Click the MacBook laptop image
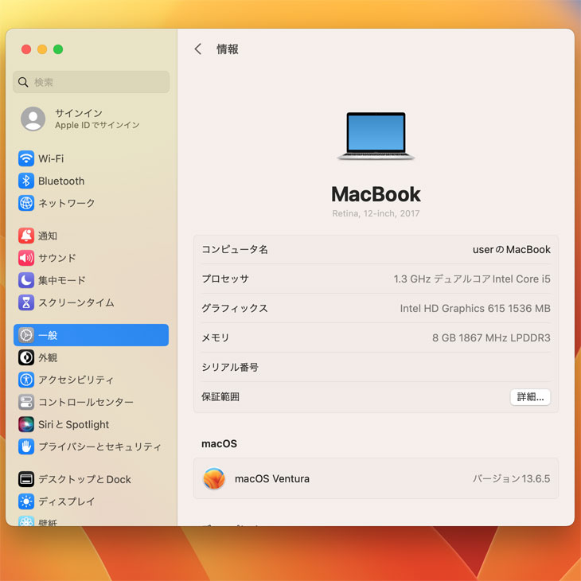 [376, 135]
